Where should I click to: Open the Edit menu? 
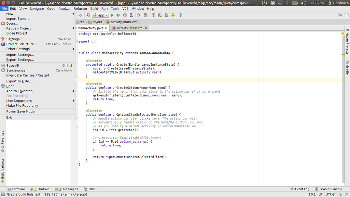click(13, 9)
